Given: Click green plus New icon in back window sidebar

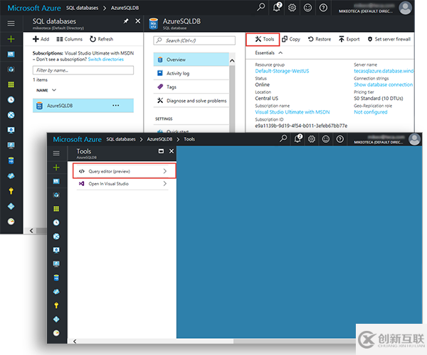Looking at the screenshot, I should 11,39.
